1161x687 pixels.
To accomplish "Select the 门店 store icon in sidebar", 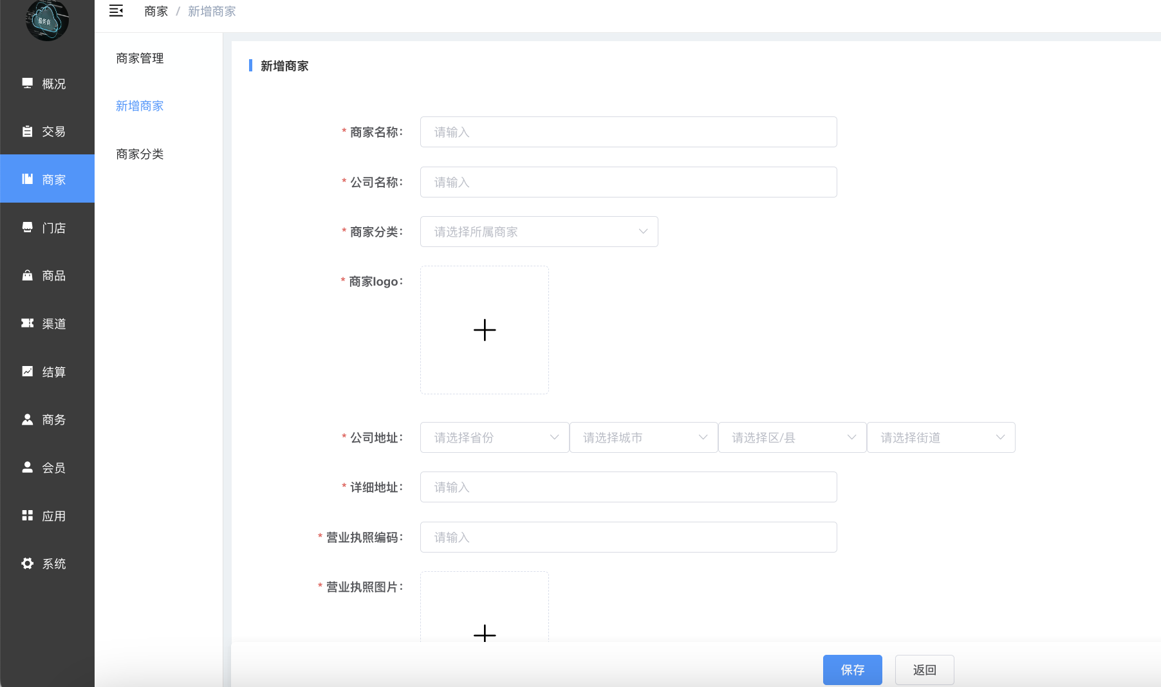I will (27, 228).
